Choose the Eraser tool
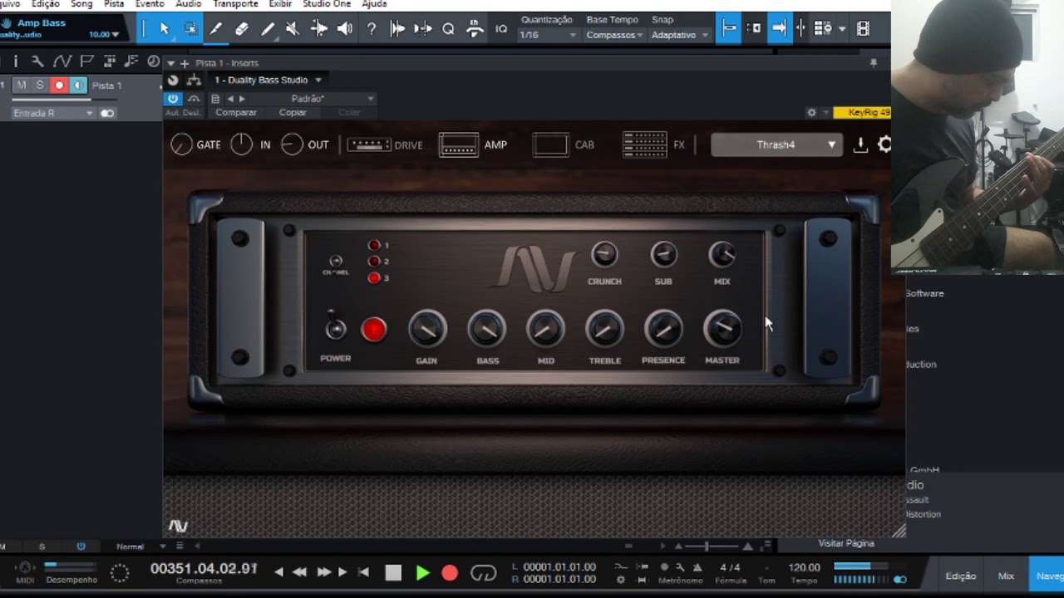This screenshot has width=1064, height=598. pos(241,29)
